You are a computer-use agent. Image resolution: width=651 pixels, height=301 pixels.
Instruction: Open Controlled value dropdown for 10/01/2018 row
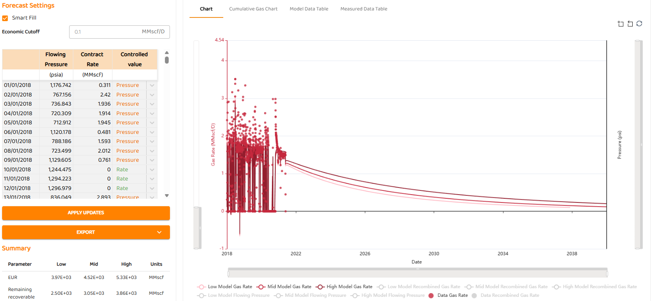point(152,170)
